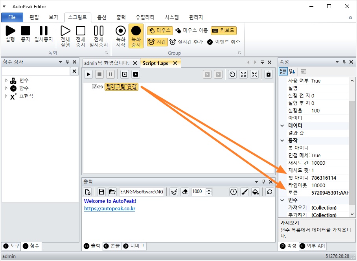Expand the 변수 tree node
The width and height of the screenshot is (357, 261).
(x=6, y=80)
